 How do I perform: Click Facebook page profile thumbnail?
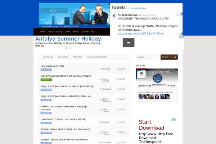[x=141, y=74]
